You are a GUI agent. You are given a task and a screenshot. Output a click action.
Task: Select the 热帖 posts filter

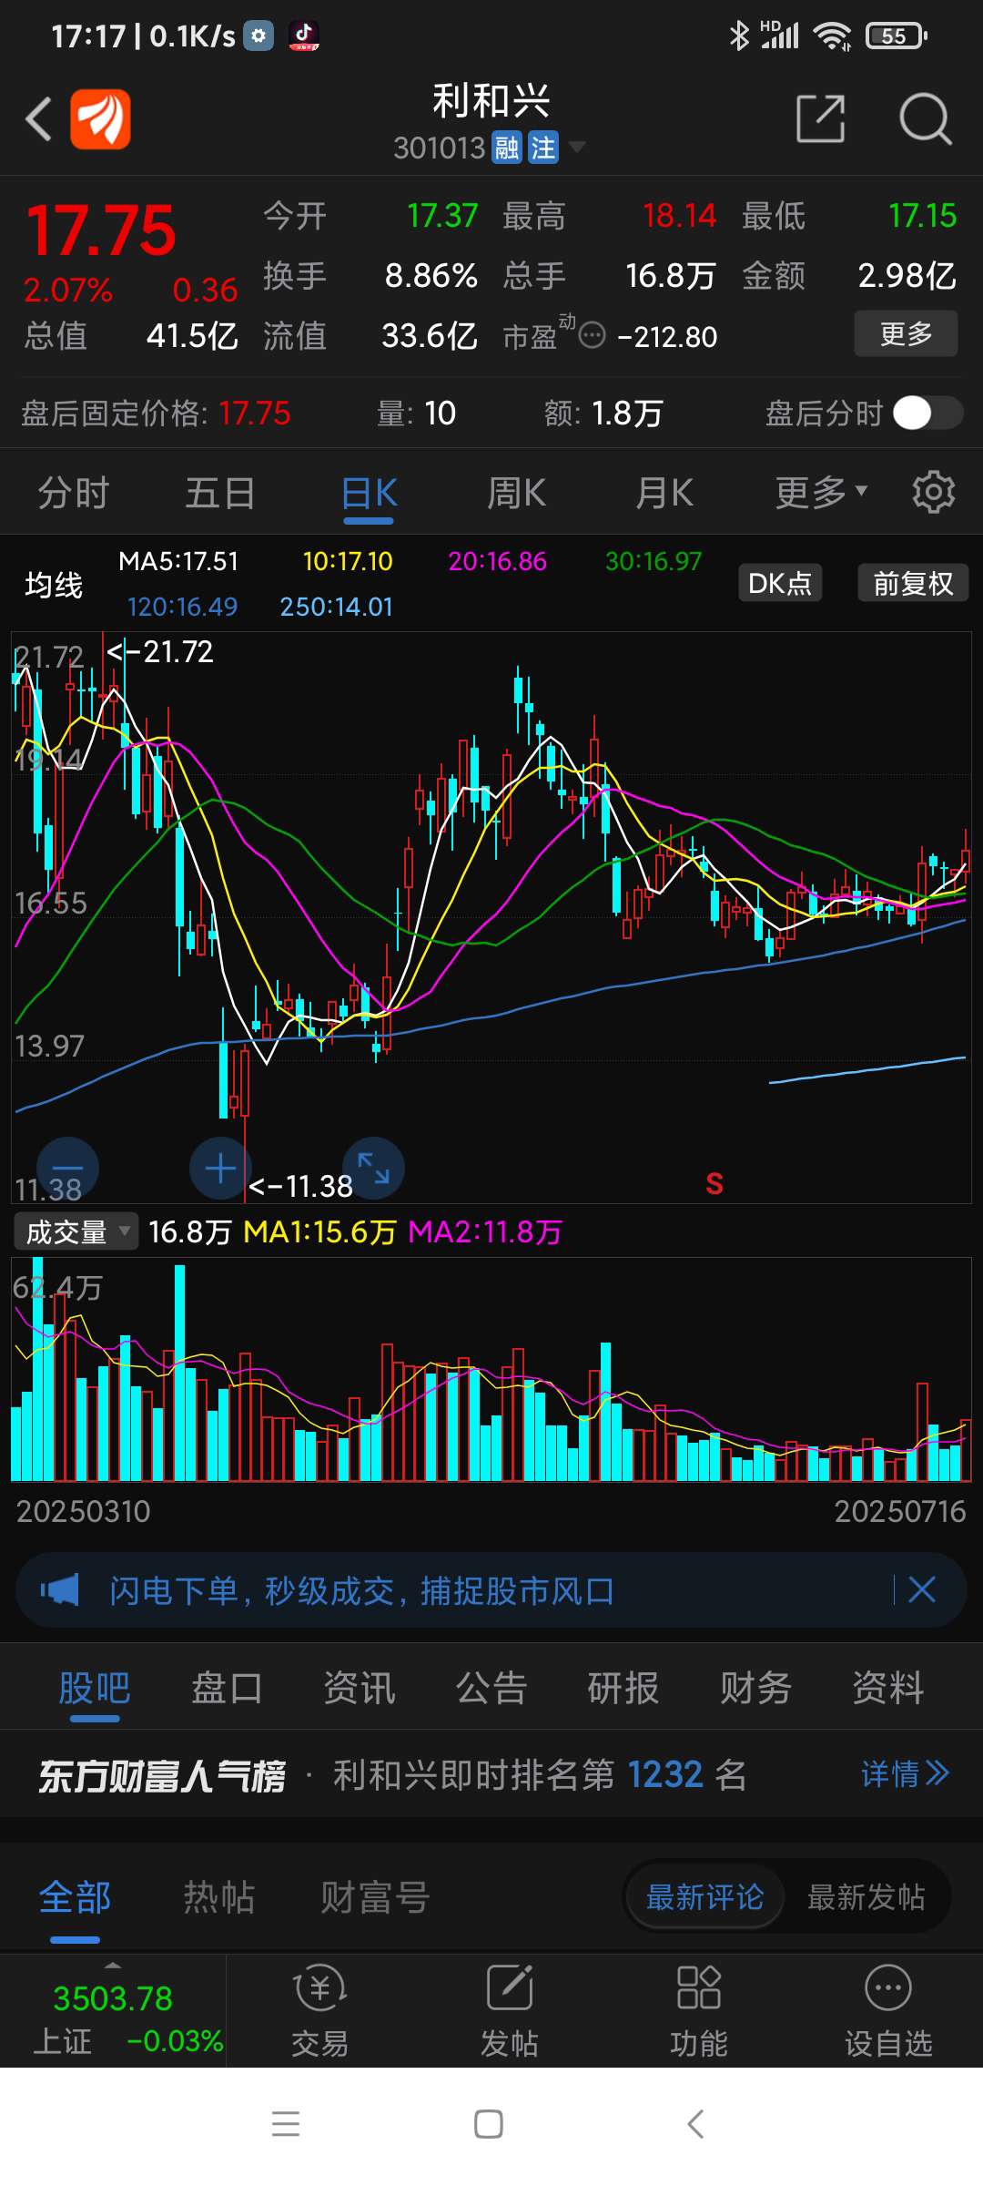[x=219, y=1898]
